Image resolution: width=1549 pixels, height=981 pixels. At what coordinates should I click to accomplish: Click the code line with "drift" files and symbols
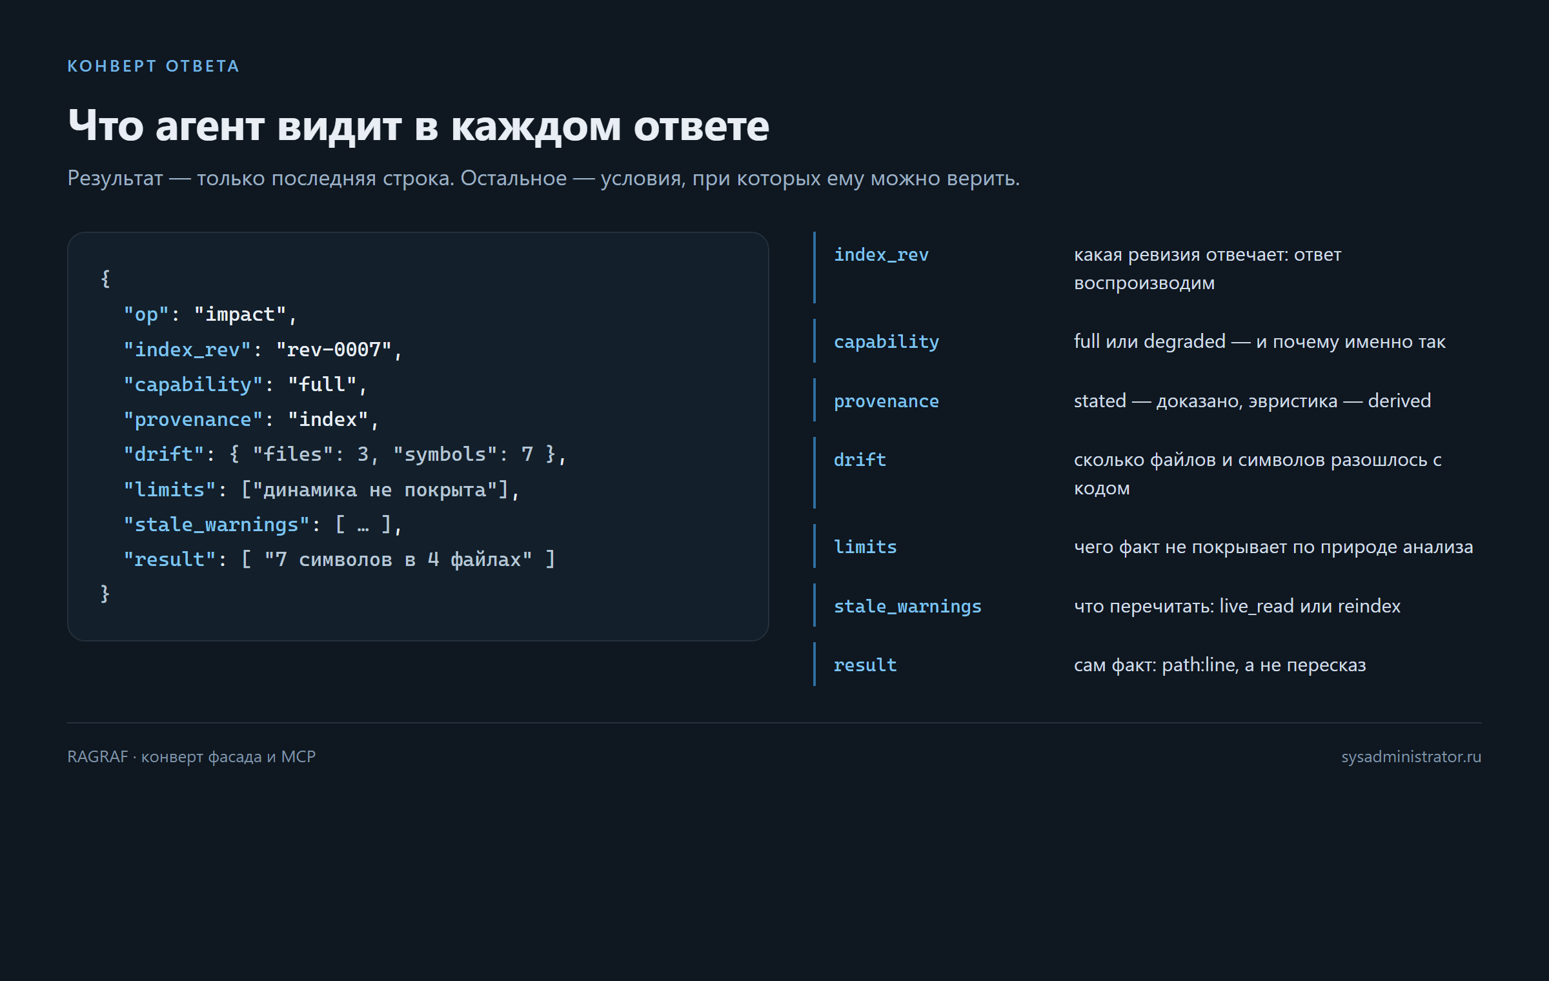[x=345, y=454]
